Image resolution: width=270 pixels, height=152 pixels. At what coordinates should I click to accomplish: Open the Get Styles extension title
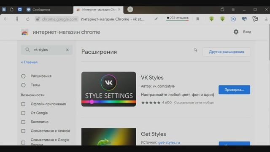click(154, 134)
